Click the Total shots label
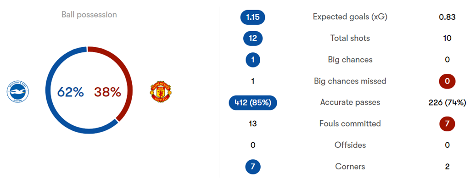This screenshot has width=470, height=185. [x=350, y=38]
